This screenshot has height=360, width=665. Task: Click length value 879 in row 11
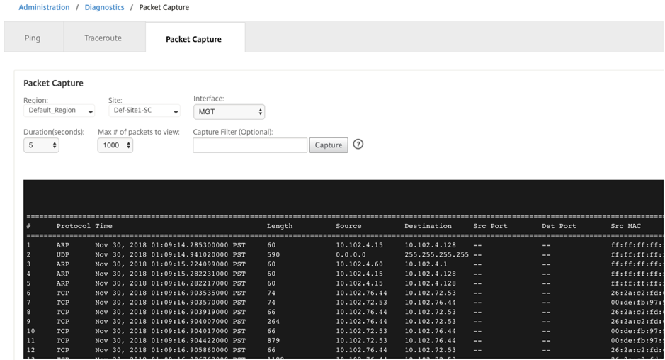(x=273, y=340)
